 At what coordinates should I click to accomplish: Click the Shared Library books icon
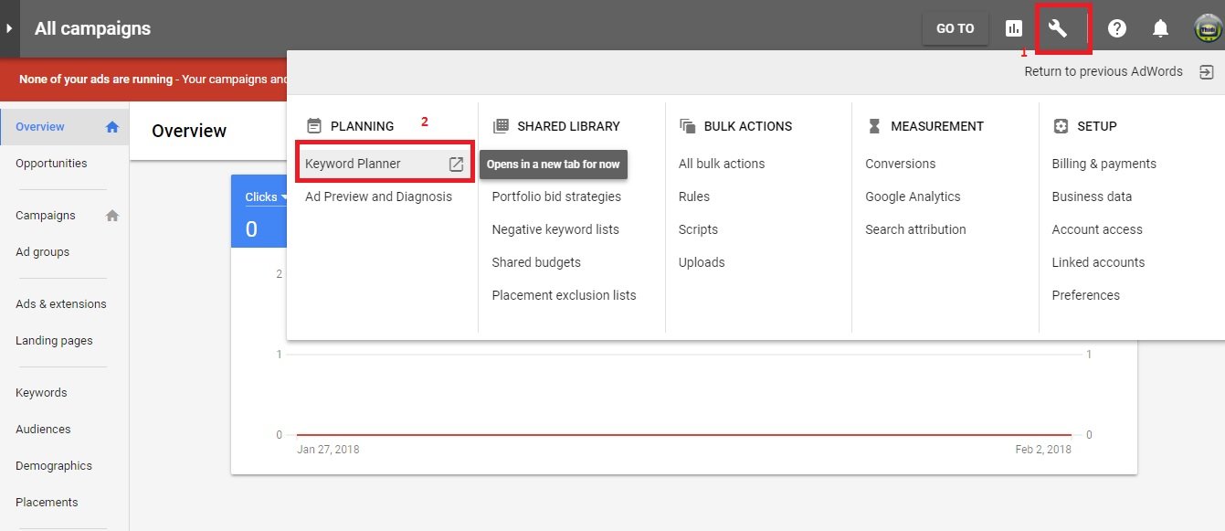[501, 125]
